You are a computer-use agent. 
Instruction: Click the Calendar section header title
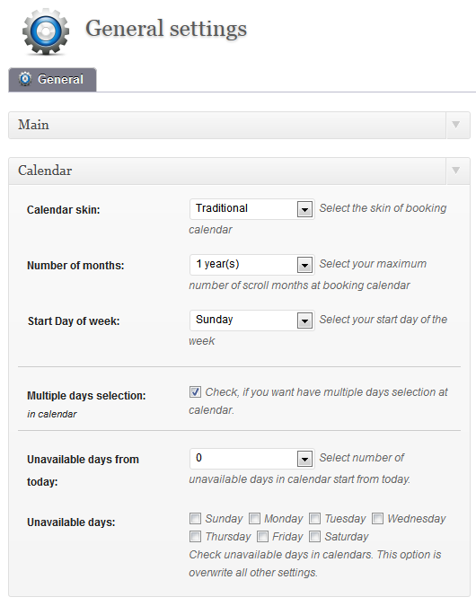click(45, 171)
